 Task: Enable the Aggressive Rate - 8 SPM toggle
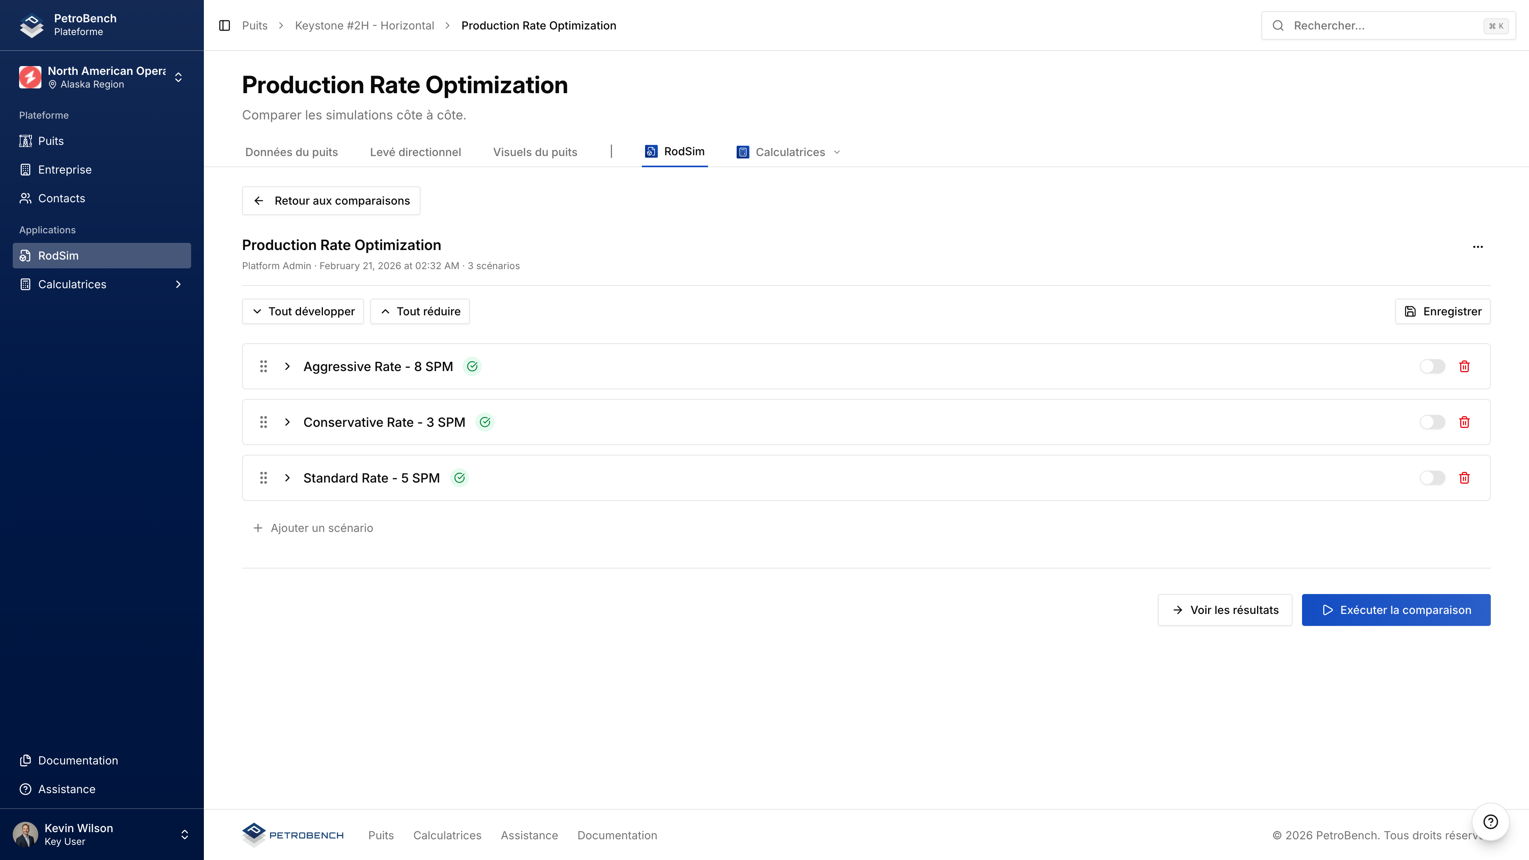coord(1432,366)
